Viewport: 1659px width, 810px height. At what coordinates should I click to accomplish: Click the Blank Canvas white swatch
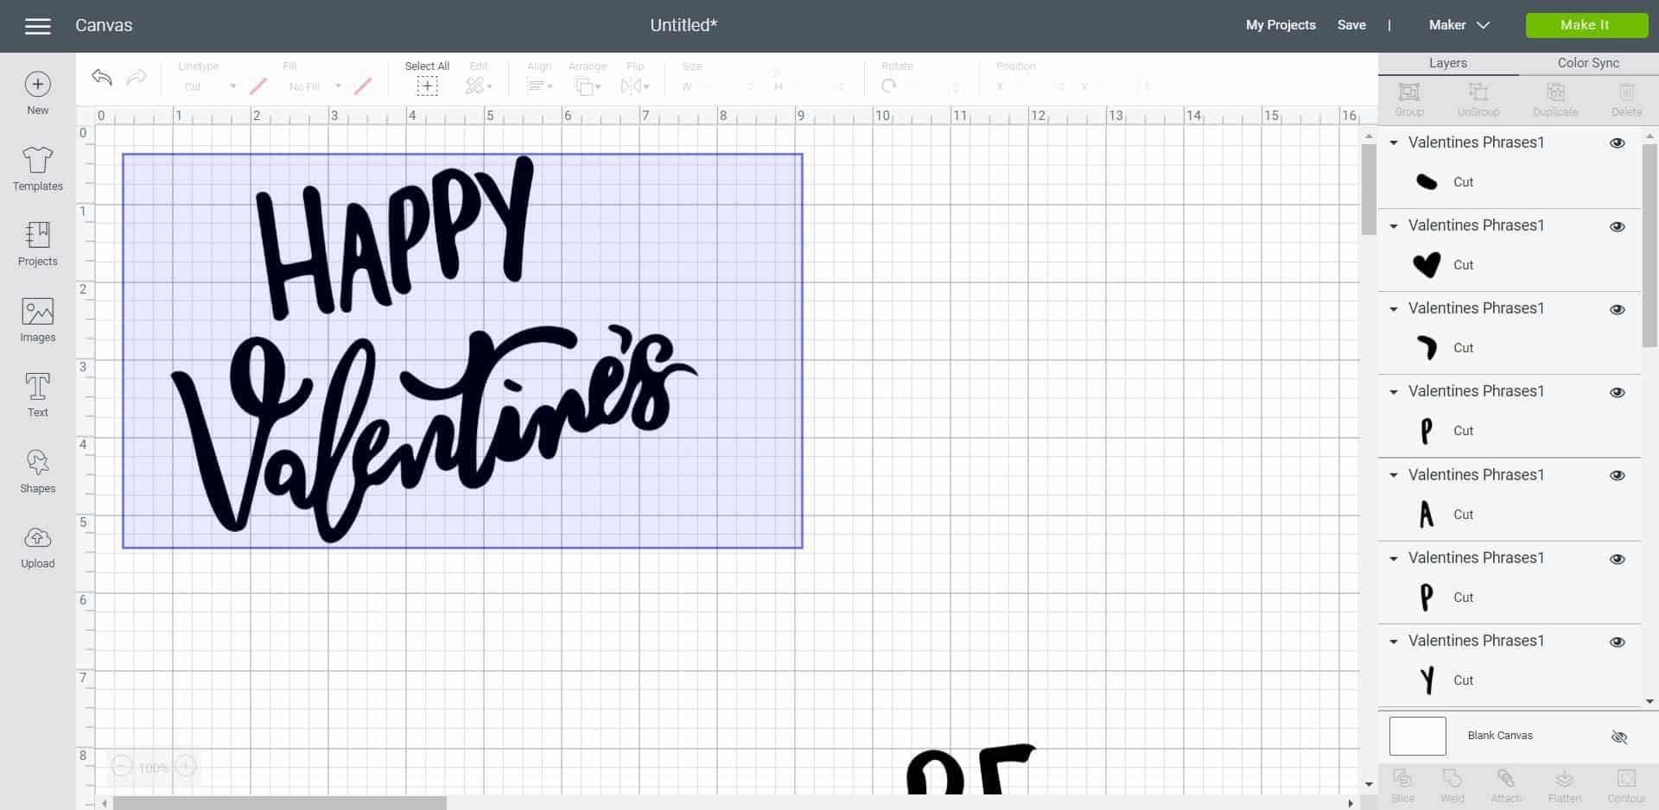tap(1417, 736)
